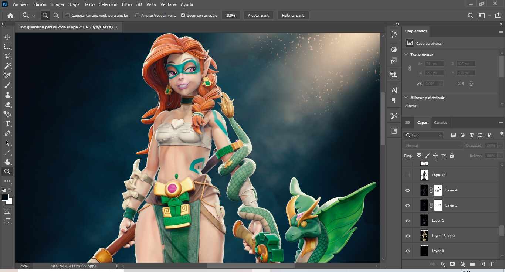Image resolution: width=505 pixels, height=272 pixels.
Task: Select the Polygonal Lasso tool
Action: coord(7,56)
